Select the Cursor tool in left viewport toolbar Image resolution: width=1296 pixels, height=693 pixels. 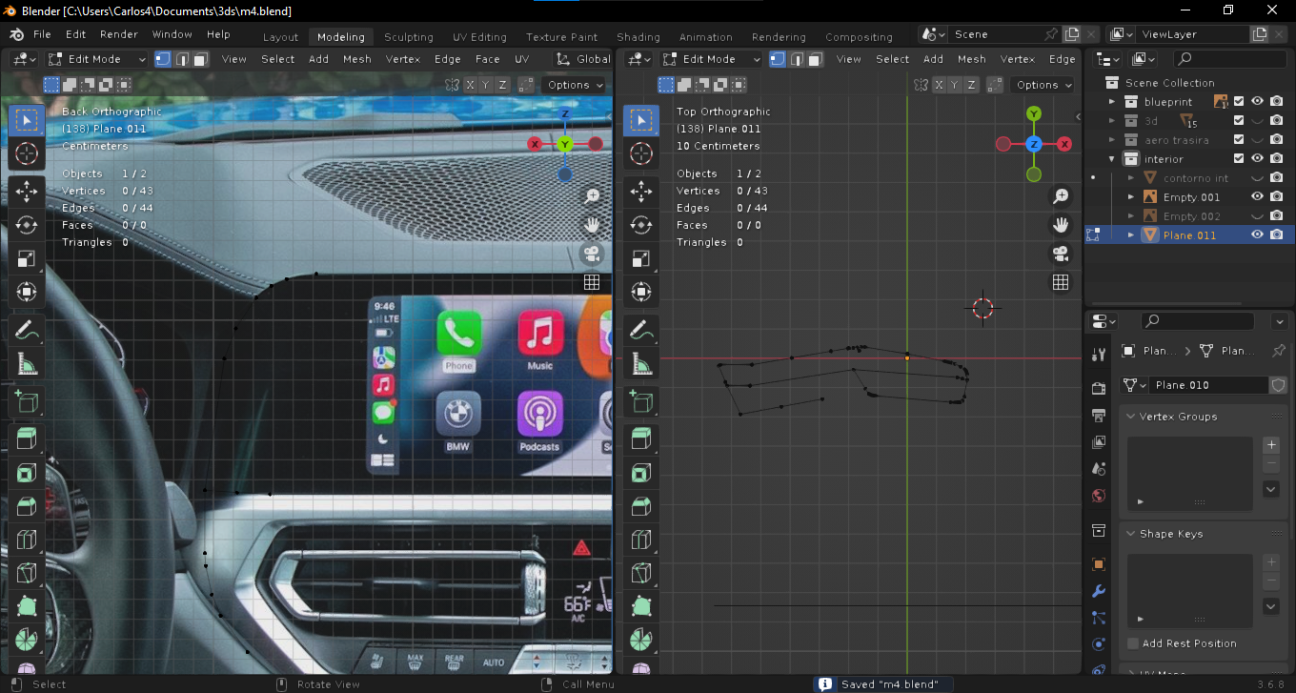27,153
